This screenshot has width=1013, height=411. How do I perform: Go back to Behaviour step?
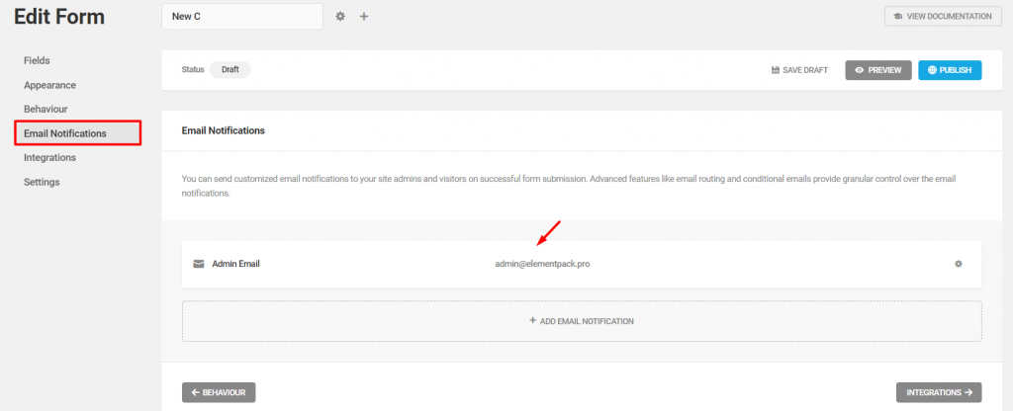(x=219, y=392)
